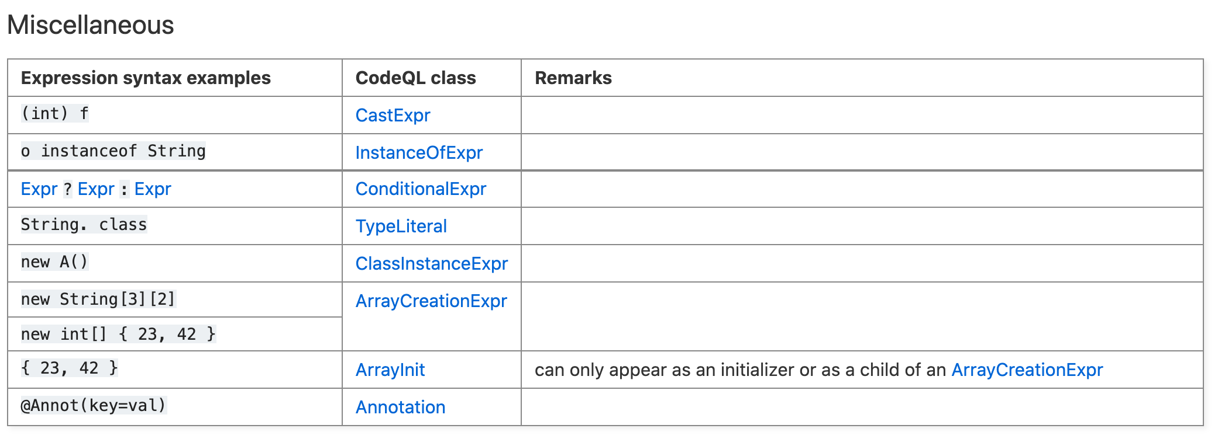Open the ArrayInit class link
Image resolution: width=1218 pixels, height=439 pixels.
tap(390, 370)
